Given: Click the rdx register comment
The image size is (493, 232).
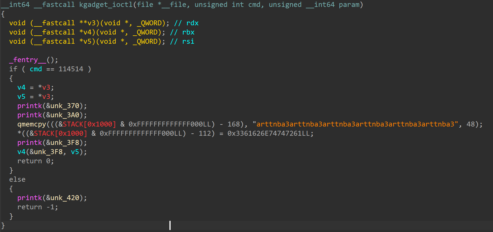Looking at the screenshot, I should point(186,23).
